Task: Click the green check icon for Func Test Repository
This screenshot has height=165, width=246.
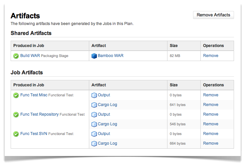Action: pyautogui.click(x=16, y=115)
